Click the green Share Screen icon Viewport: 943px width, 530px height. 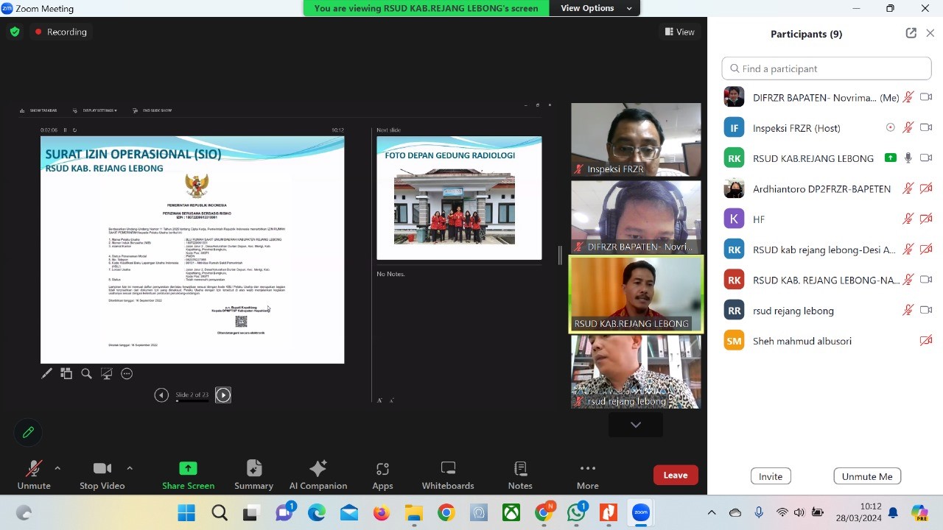[188, 468]
